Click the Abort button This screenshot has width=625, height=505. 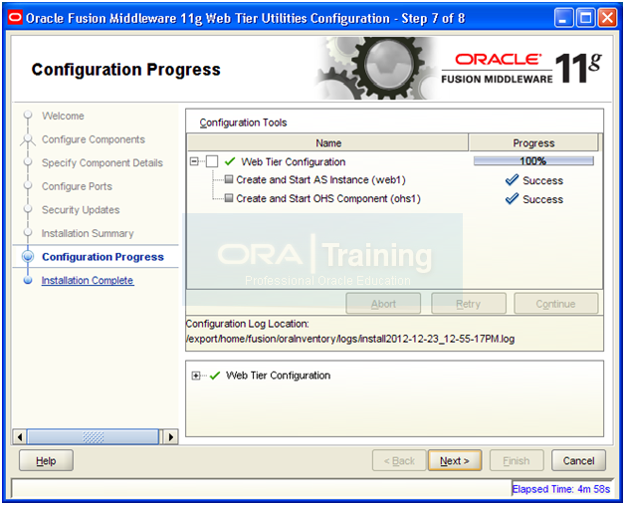click(383, 304)
